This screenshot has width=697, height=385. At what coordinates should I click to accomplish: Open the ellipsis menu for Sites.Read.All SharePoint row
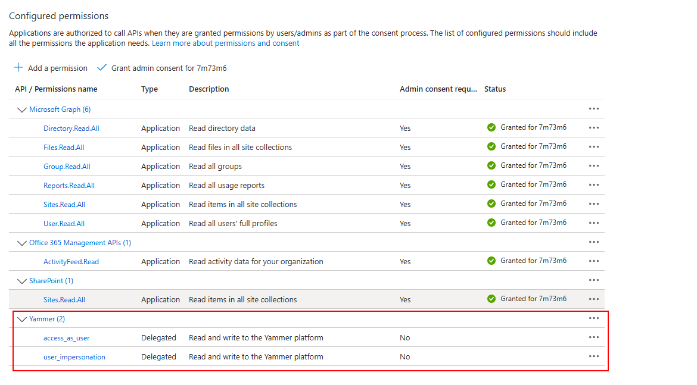pyautogui.click(x=593, y=299)
